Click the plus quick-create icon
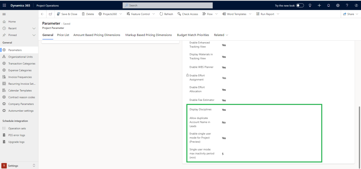This screenshot has width=361, height=169. click(319, 5)
